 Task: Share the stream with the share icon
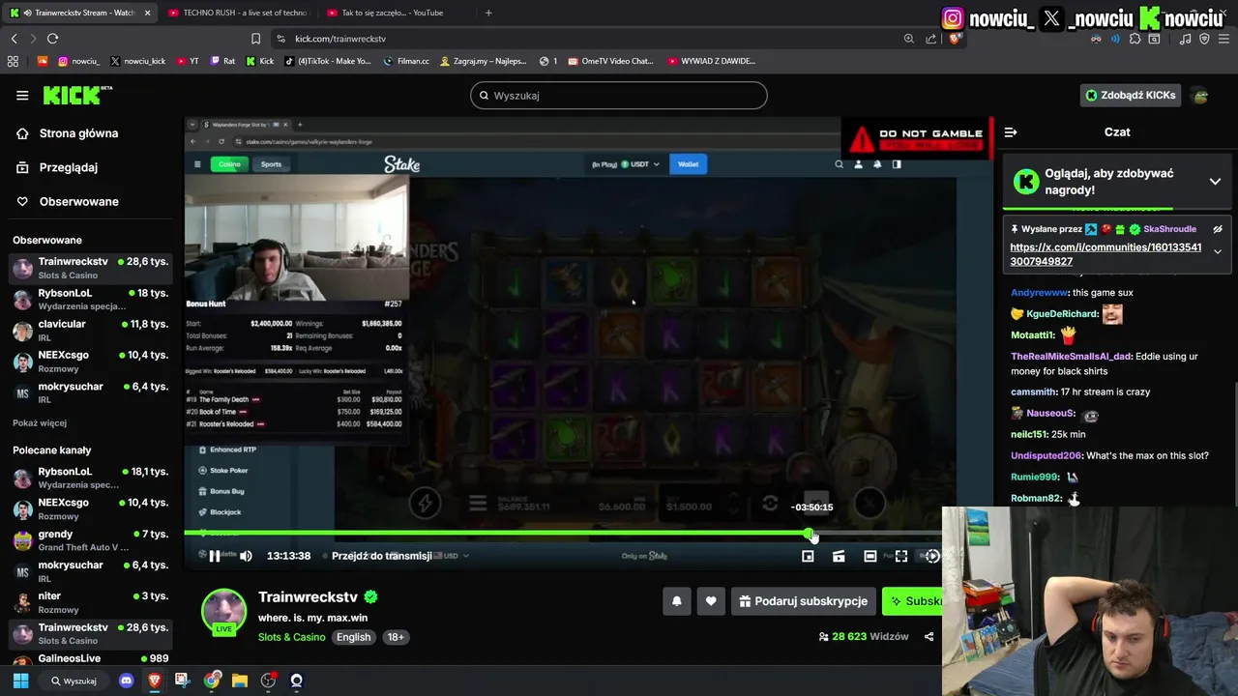(928, 637)
